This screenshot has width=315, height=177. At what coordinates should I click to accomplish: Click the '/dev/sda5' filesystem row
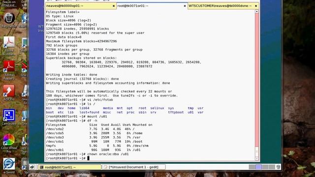tap(94, 133)
